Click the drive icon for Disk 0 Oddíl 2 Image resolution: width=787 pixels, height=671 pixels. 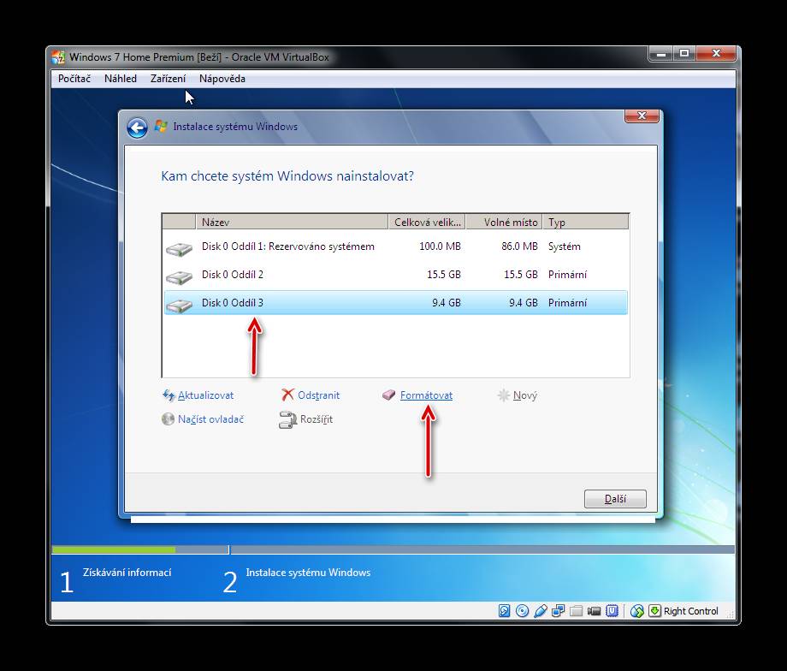click(179, 276)
